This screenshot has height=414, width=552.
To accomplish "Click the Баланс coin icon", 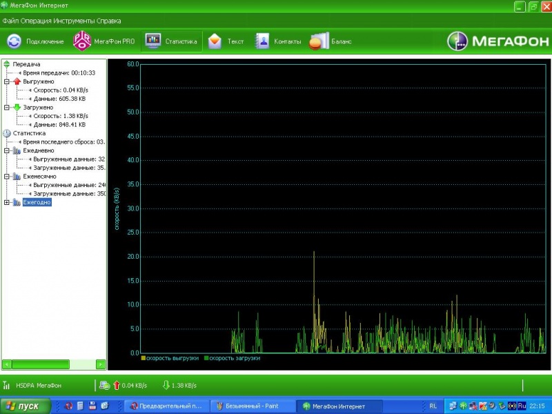I will coord(319,41).
